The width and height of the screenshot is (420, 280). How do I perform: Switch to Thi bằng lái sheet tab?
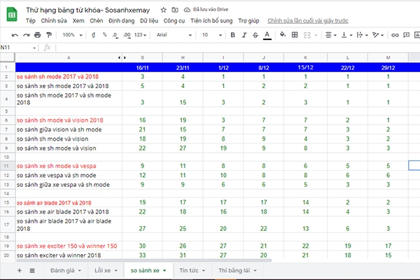tap(237, 270)
